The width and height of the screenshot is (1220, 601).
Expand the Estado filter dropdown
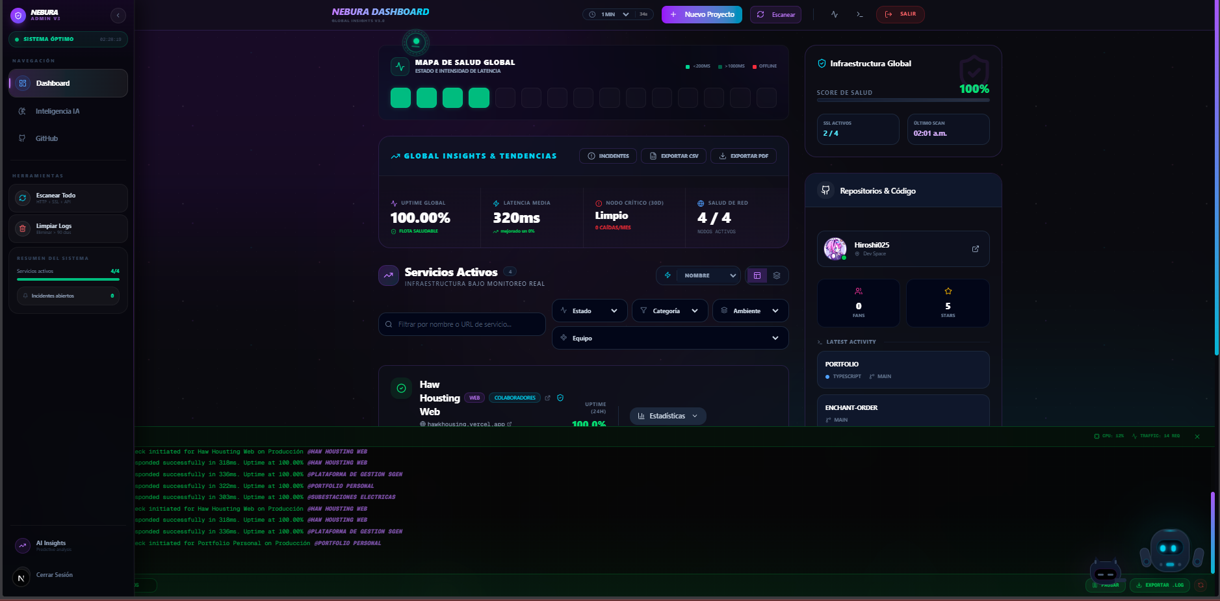589,311
